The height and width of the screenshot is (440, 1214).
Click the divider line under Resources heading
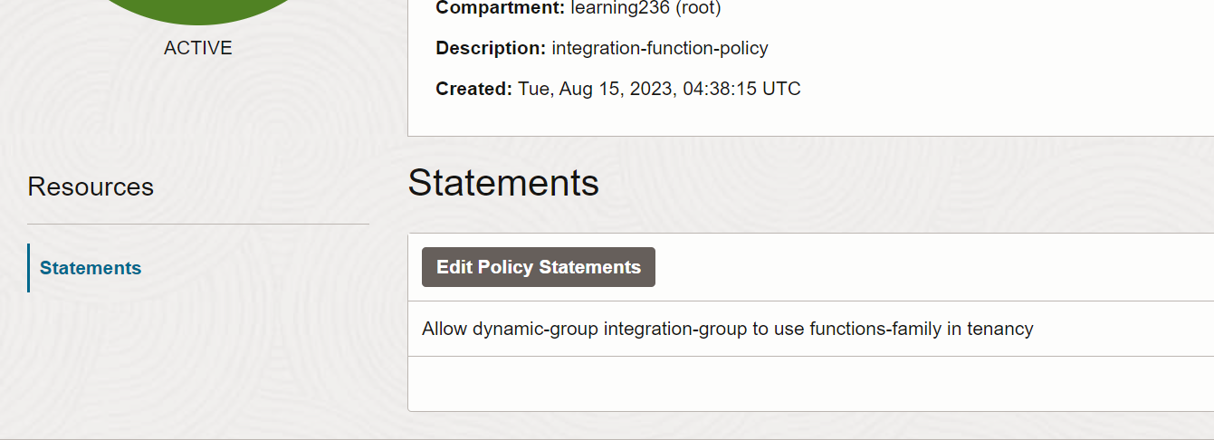pyautogui.click(x=198, y=224)
